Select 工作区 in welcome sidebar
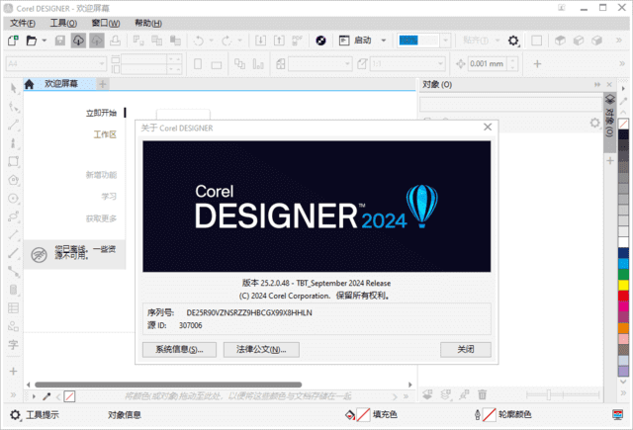Screen dimensions: 633x430 pyautogui.click(x=105, y=134)
